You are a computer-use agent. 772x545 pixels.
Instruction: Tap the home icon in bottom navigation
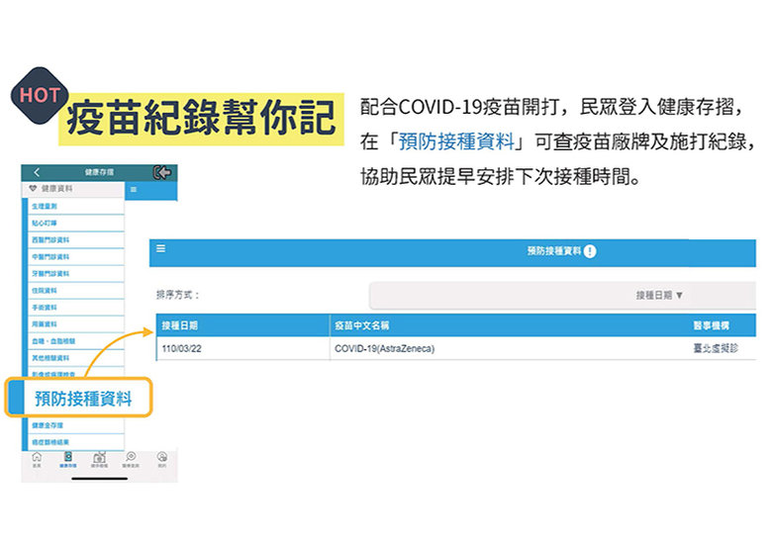point(37,459)
